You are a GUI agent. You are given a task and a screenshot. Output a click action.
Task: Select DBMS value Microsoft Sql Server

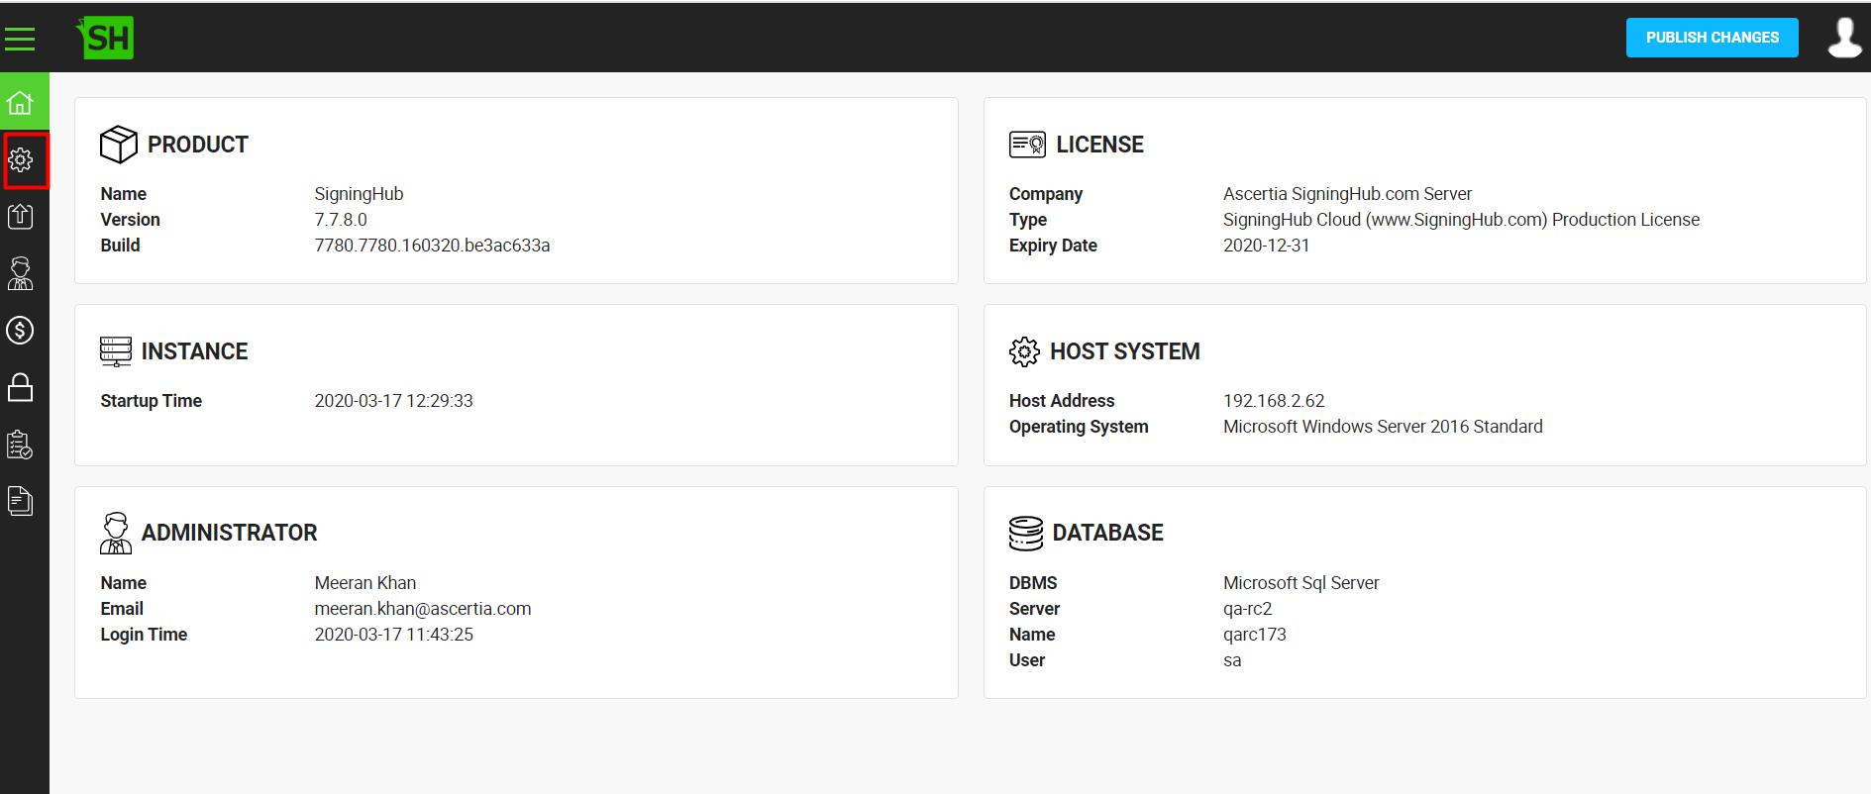coord(1300,583)
